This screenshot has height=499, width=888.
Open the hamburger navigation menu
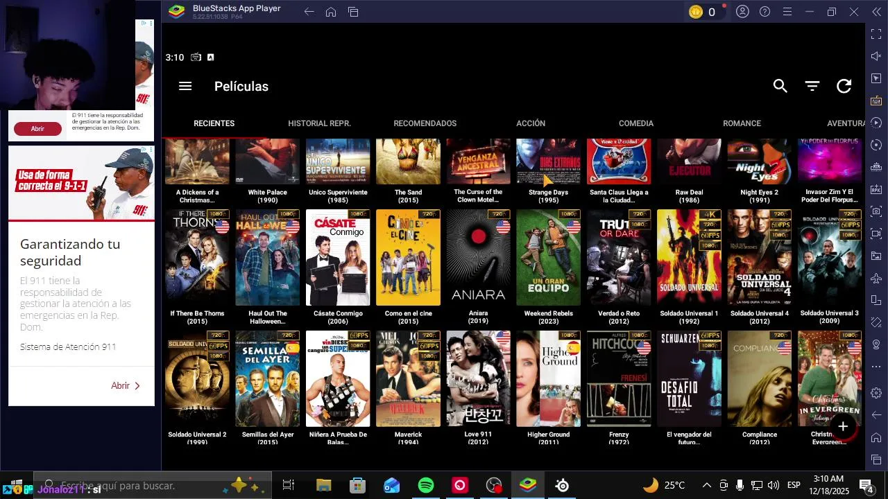(185, 86)
